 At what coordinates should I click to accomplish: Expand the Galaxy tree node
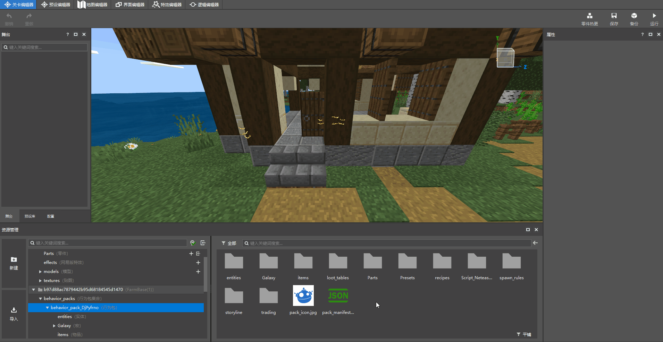54,326
